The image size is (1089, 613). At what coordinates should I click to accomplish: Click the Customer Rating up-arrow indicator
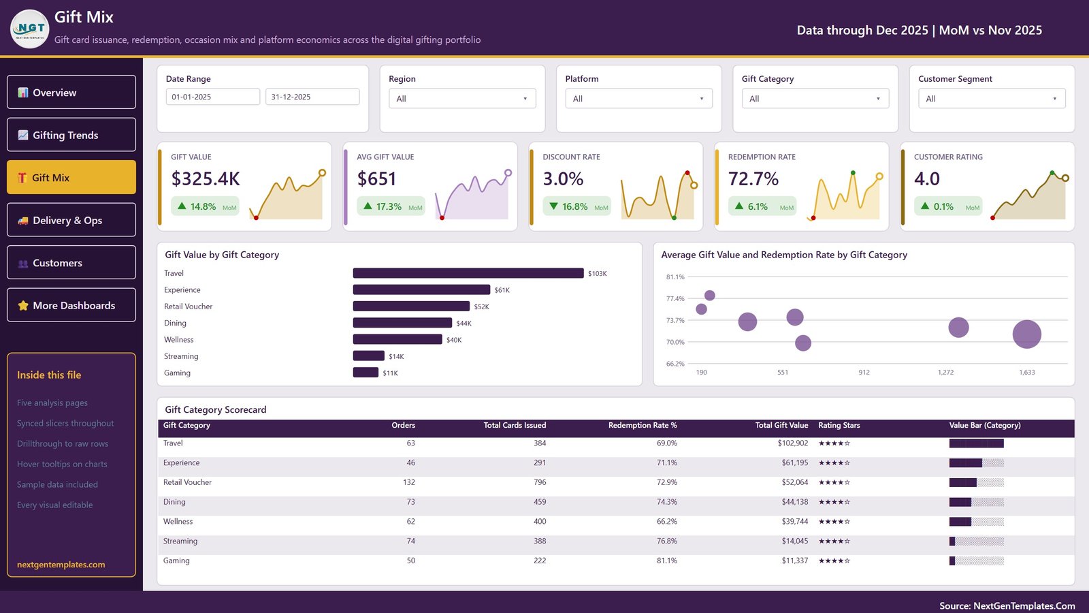(x=925, y=206)
